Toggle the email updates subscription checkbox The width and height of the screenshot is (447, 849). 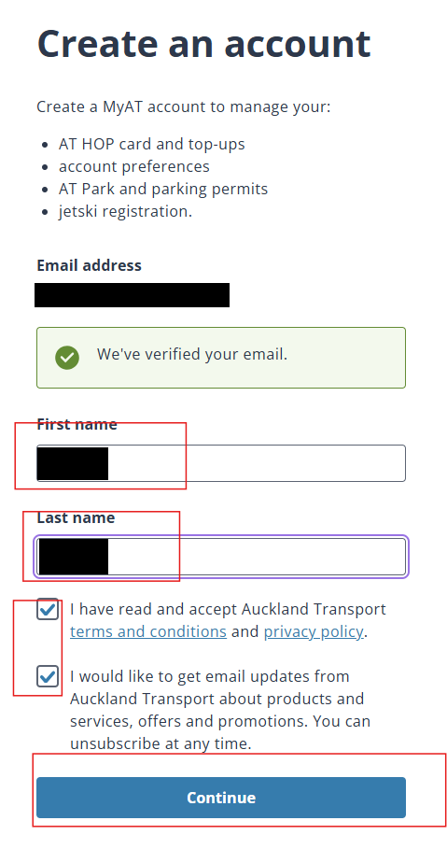[x=48, y=676]
